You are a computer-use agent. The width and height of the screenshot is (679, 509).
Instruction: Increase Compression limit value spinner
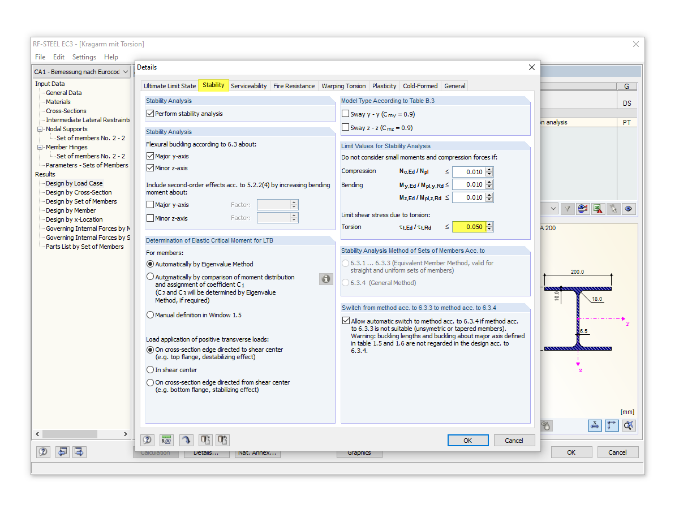tap(489, 169)
